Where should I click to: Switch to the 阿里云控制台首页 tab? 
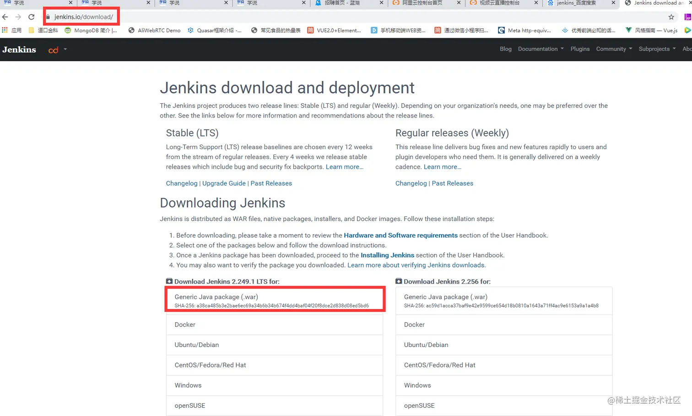pyautogui.click(x=422, y=3)
